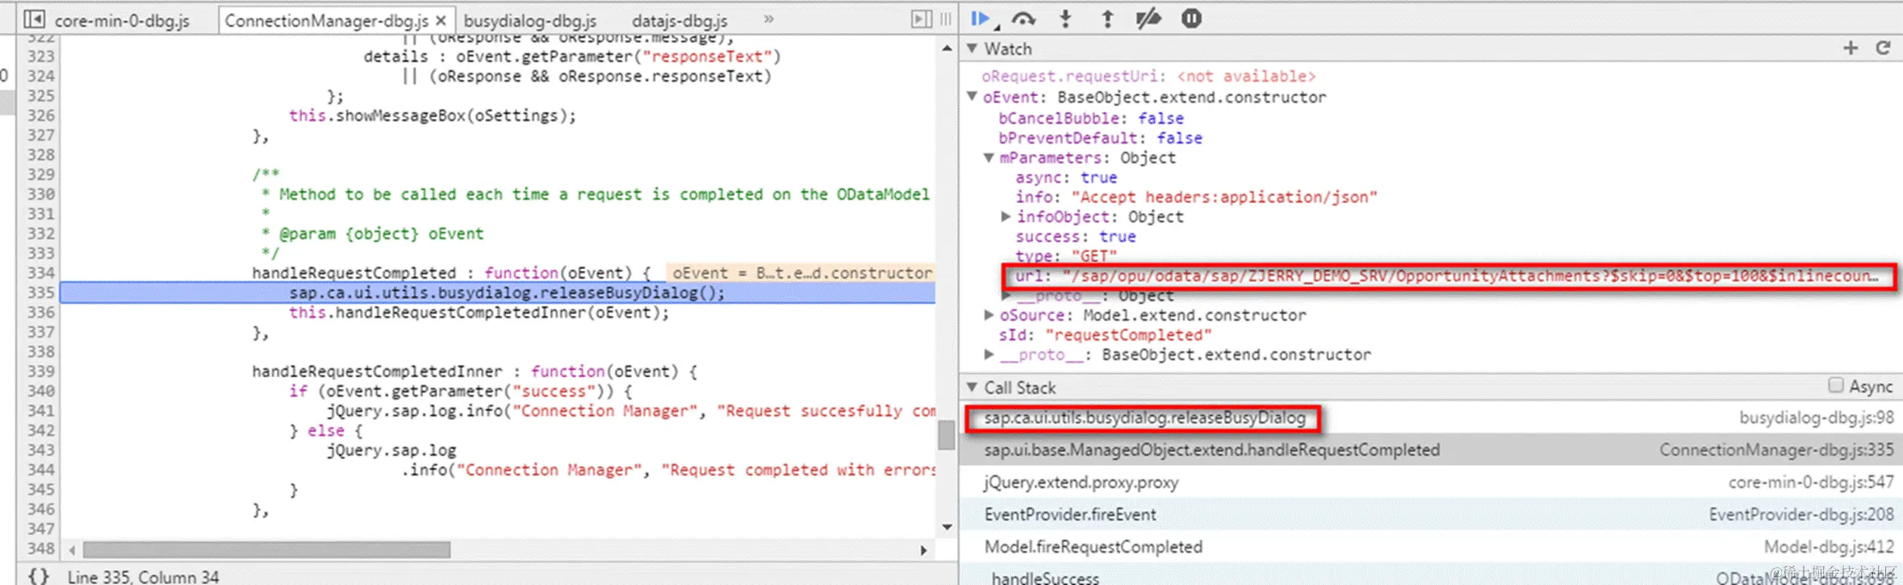Click the code editor scroll up arrow

click(946, 48)
